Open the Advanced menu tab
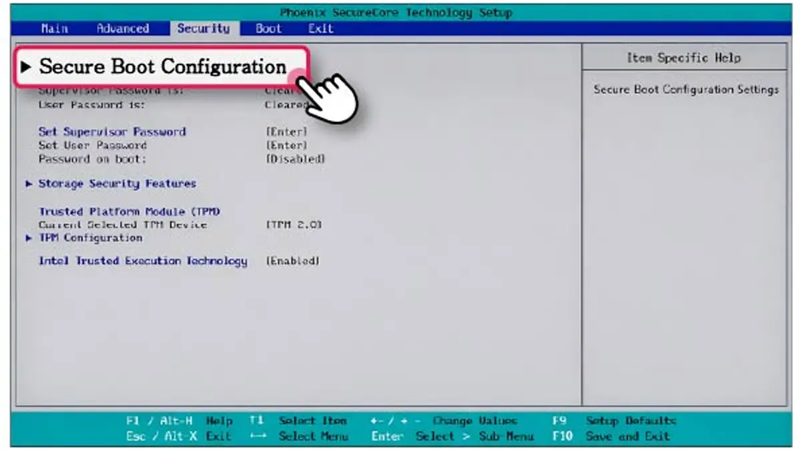The height and width of the screenshot is (450, 801). point(124,28)
